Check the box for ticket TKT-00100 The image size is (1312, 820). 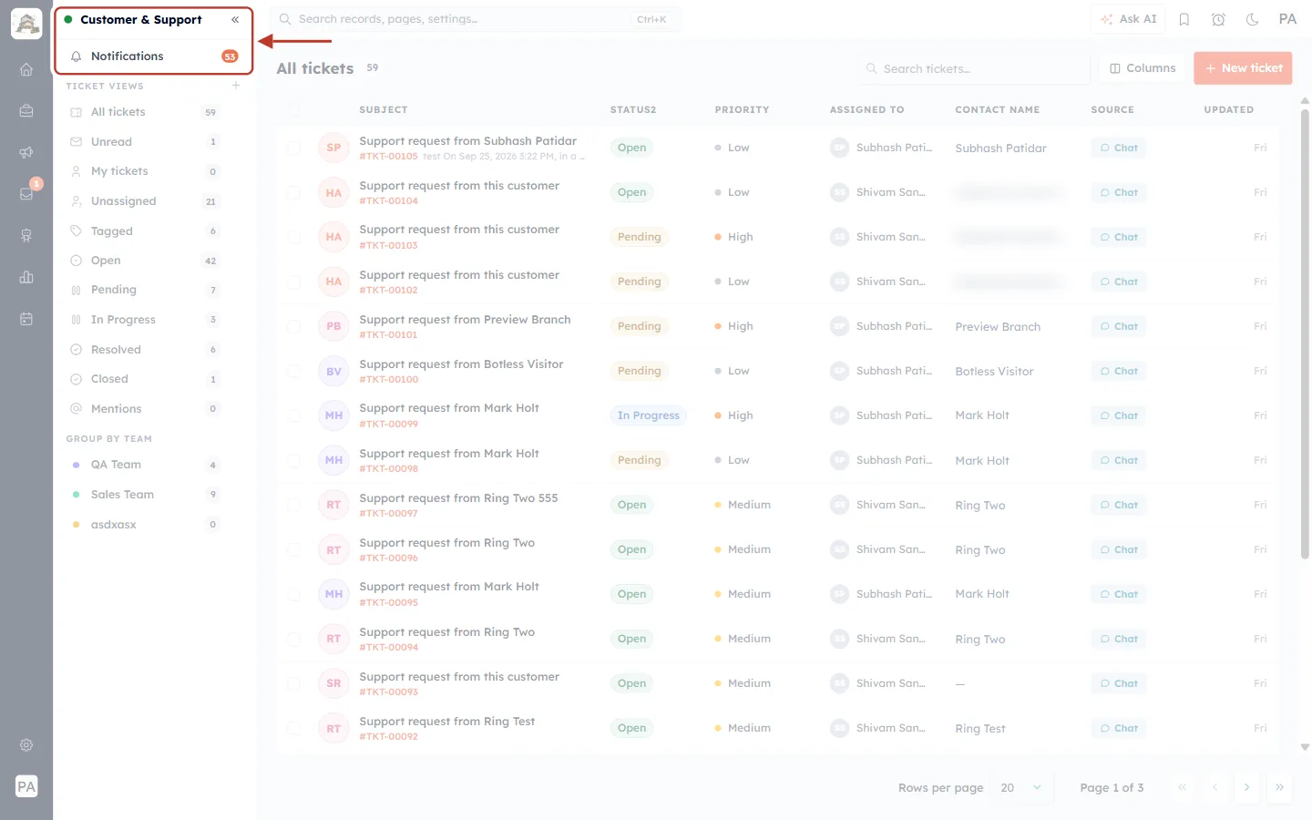coord(293,371)
